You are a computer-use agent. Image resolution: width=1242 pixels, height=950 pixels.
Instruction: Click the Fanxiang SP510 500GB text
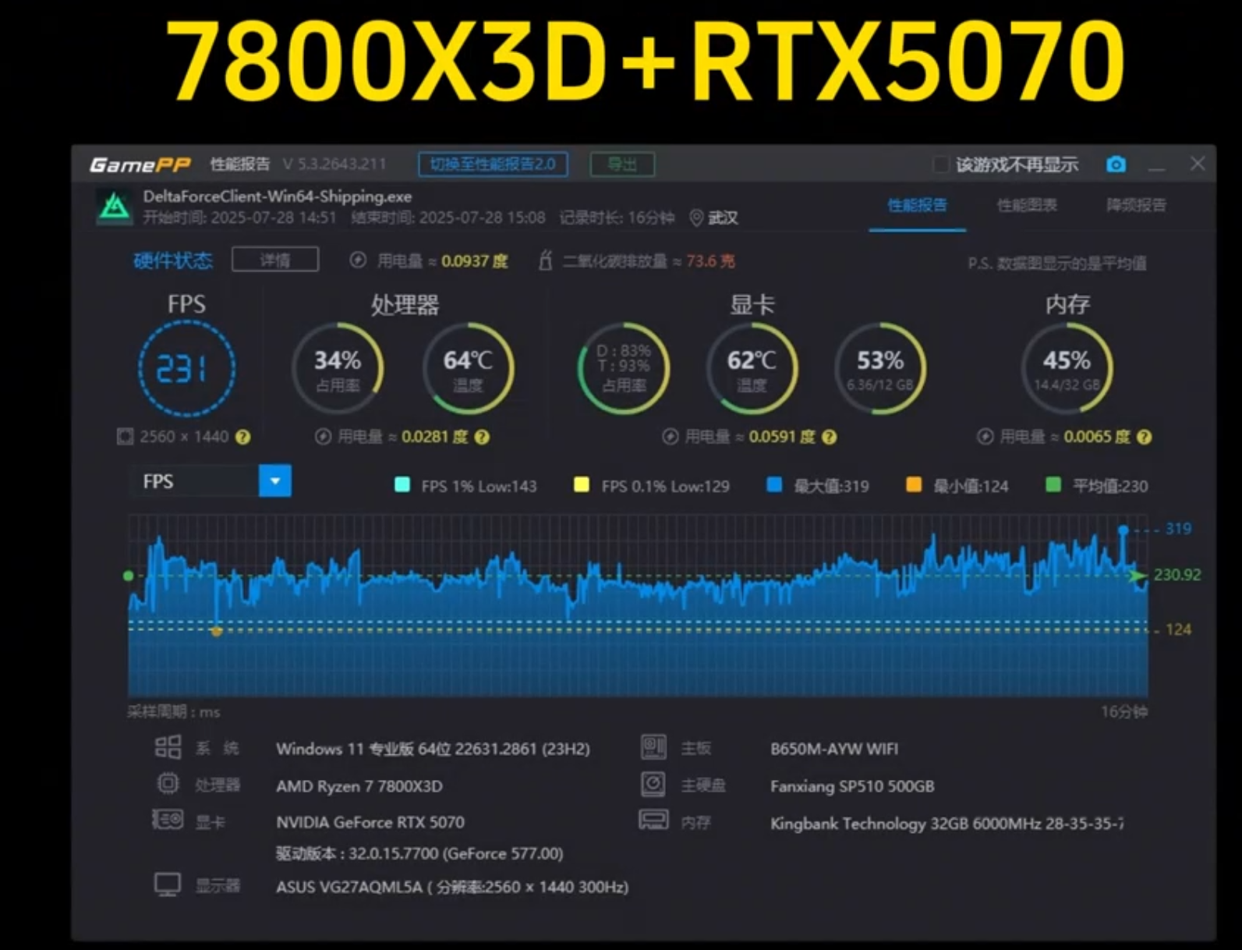(852, 786)
